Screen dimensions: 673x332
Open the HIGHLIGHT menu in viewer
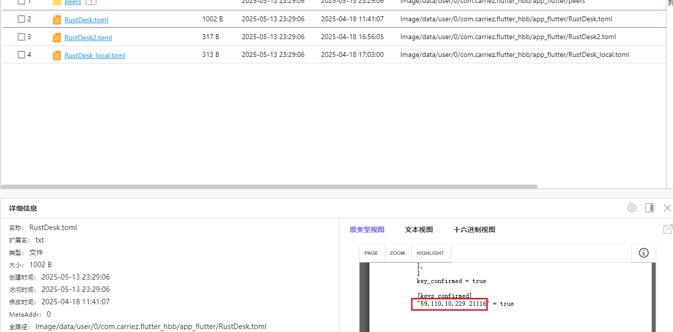click(x=430, y=253)
